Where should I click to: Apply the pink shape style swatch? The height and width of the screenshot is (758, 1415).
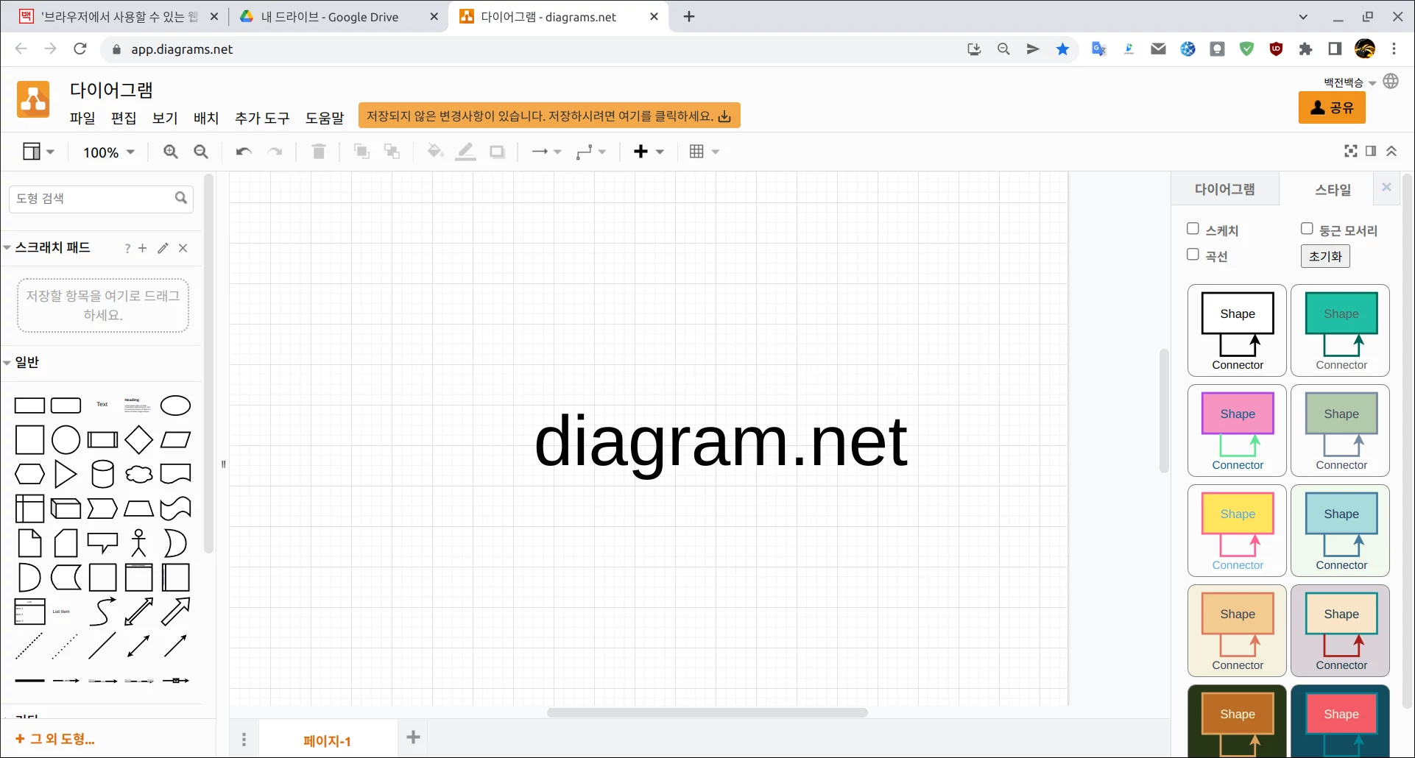click(1237, 431)
